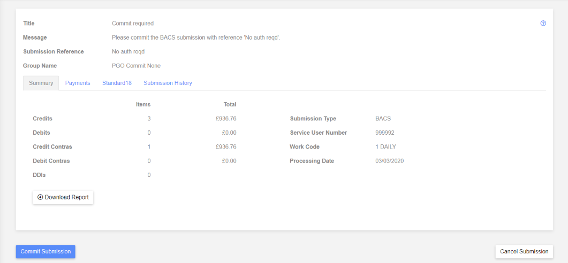Image resolution: width=568 pixels, height=263 pixels.
Task: Open the help question mark icon
Action: pyautogui.click(x=543, y=24)
